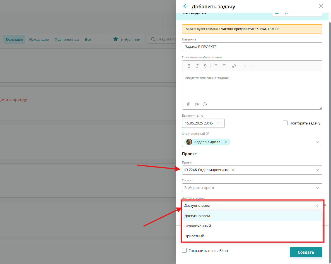Screen dimensions: 331x264
Task: Click the panel's vertical scrollbar
Action: tap(330, 143)
